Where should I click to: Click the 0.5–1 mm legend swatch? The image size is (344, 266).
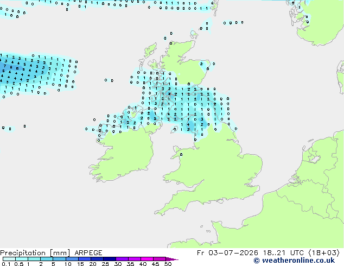click(x=22, y=259)
